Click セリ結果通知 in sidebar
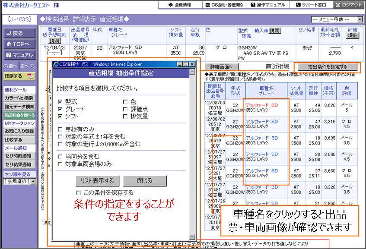Image resolution: width=366 pixels, height=249 pixels. click(x=19, y=164)
